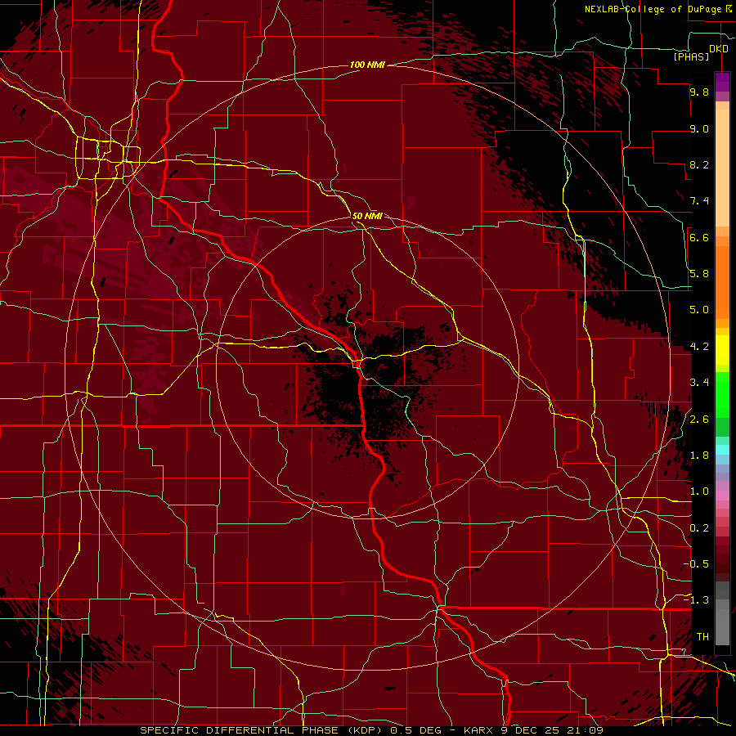Pick the orange swatch in the color scale
The image size is (736, 736).
pyautogui.click(x=722, y=282)
